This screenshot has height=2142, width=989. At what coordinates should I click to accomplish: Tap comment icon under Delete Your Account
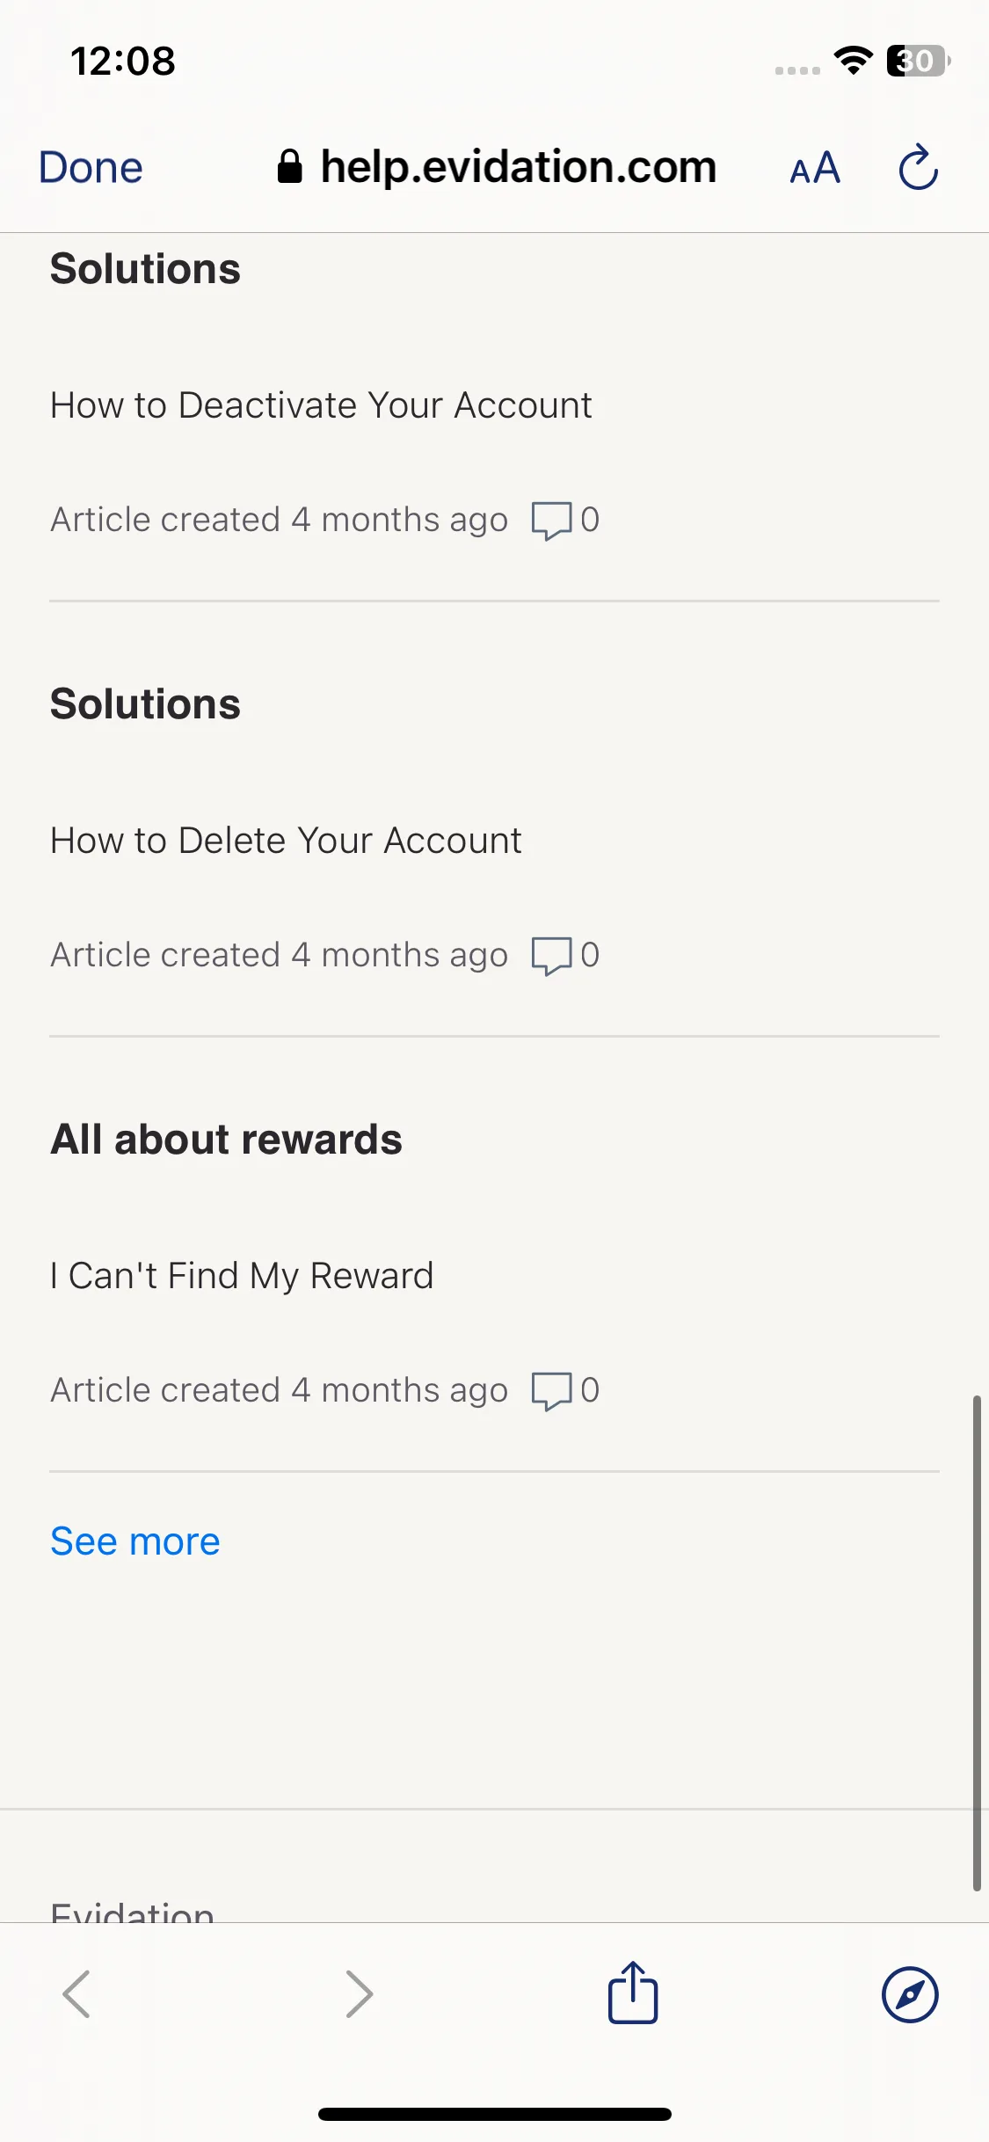pyautogui.click(x=551, y=956)
